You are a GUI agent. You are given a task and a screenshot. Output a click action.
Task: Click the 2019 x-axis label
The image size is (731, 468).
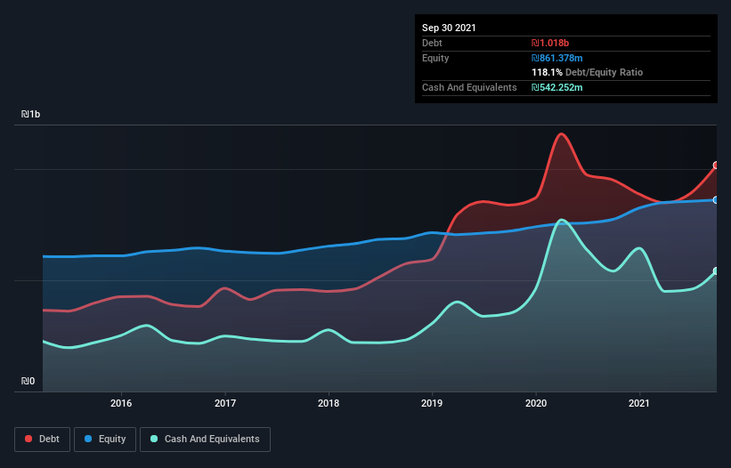click(432, 403)
